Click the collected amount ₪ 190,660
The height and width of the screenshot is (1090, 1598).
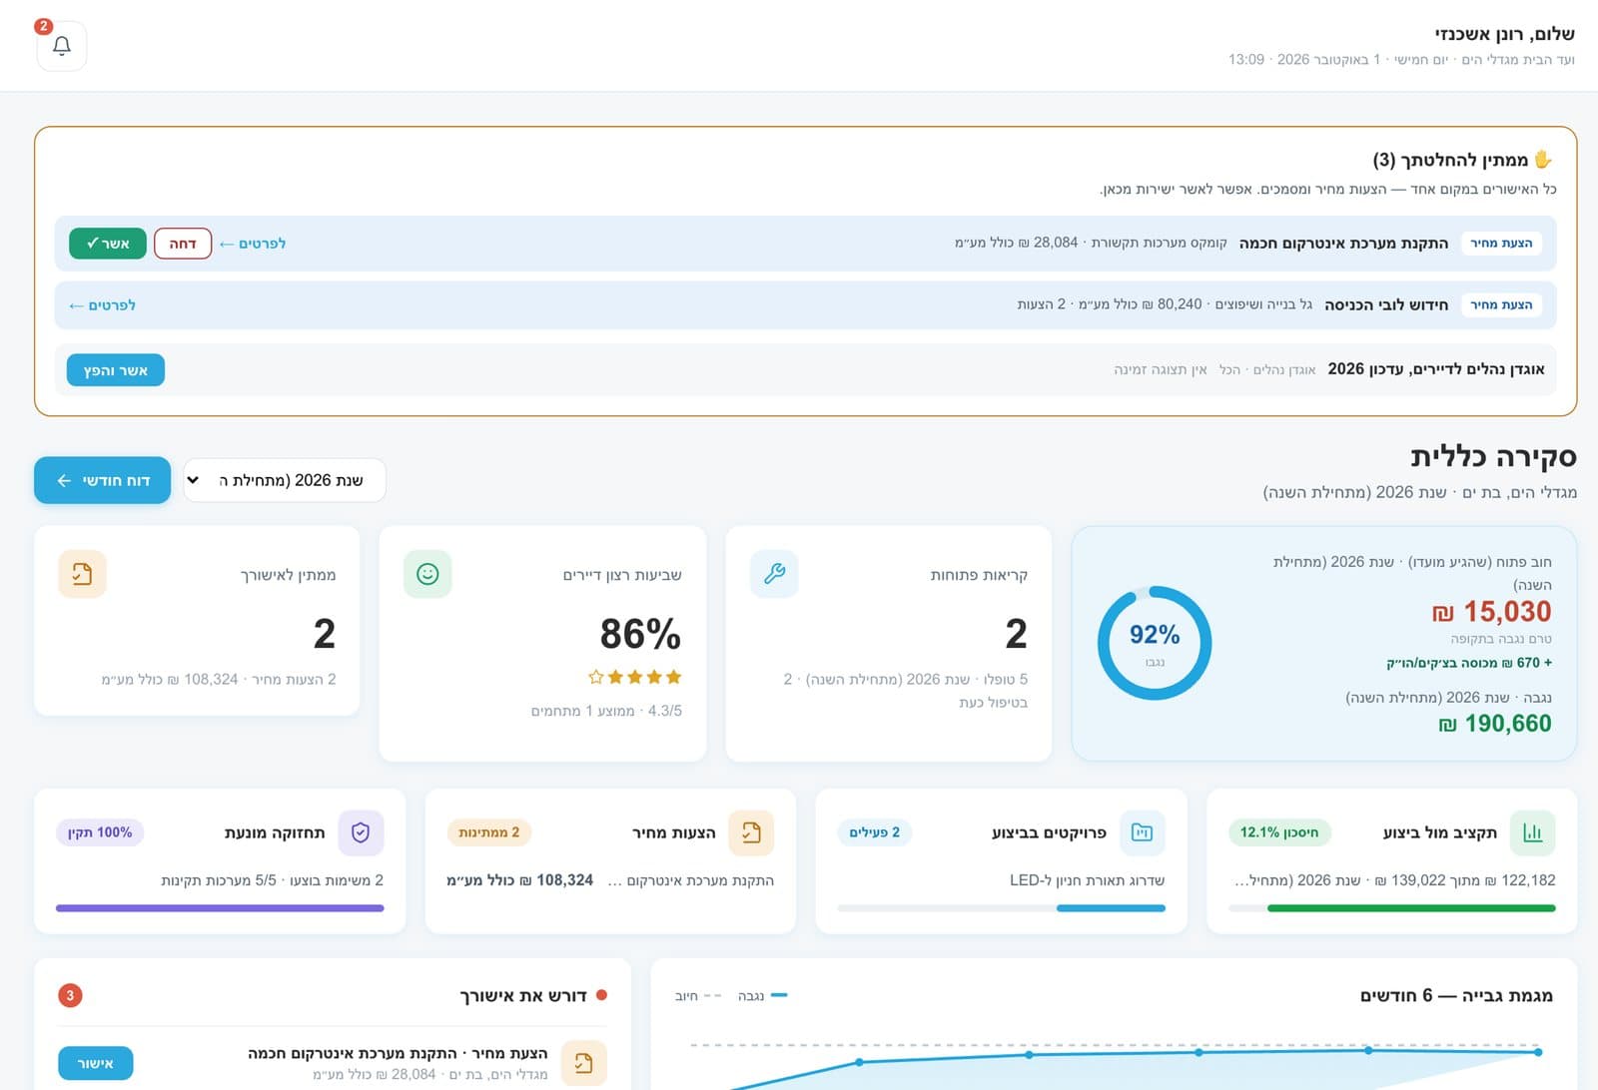click(x=1494, y=724)
